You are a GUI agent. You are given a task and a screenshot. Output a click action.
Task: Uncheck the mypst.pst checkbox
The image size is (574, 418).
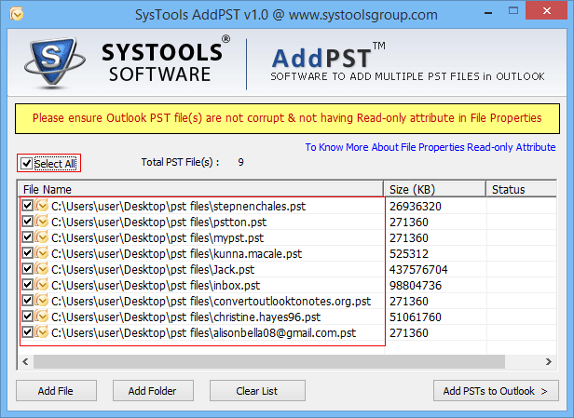click(27, 237)
